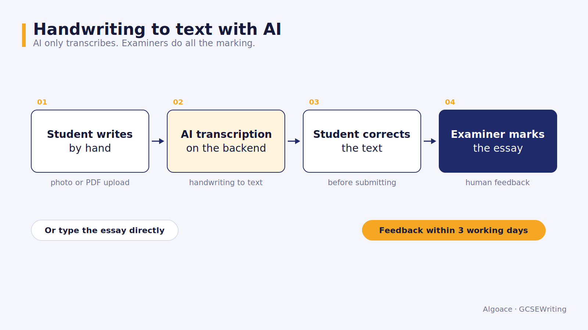Click the handwriting to text caption
The image size is (588, 330).
[x=226, y=183]
